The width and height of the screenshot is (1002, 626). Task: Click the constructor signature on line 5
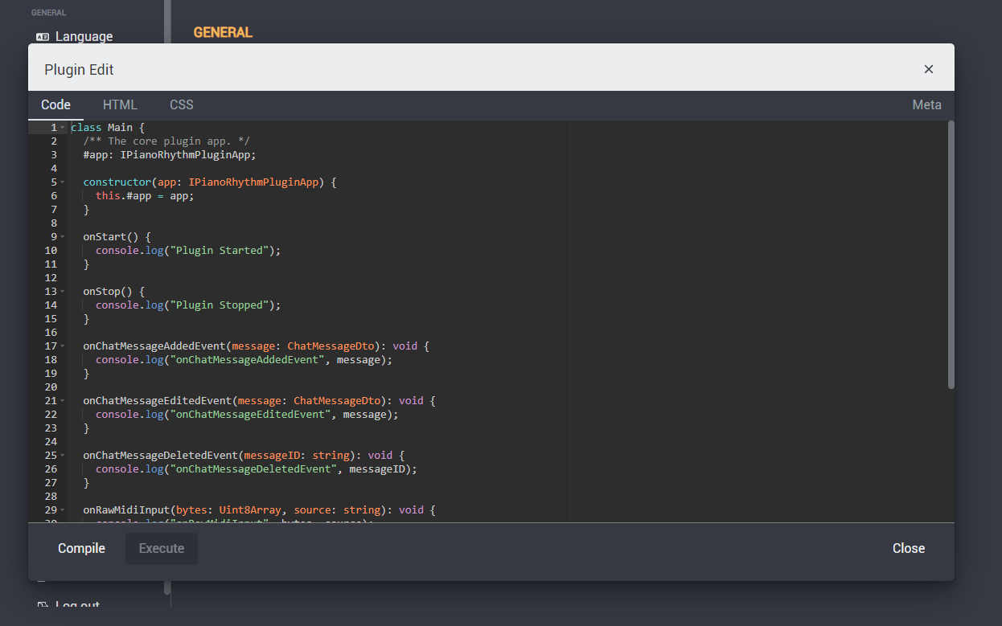coord(210,182)
